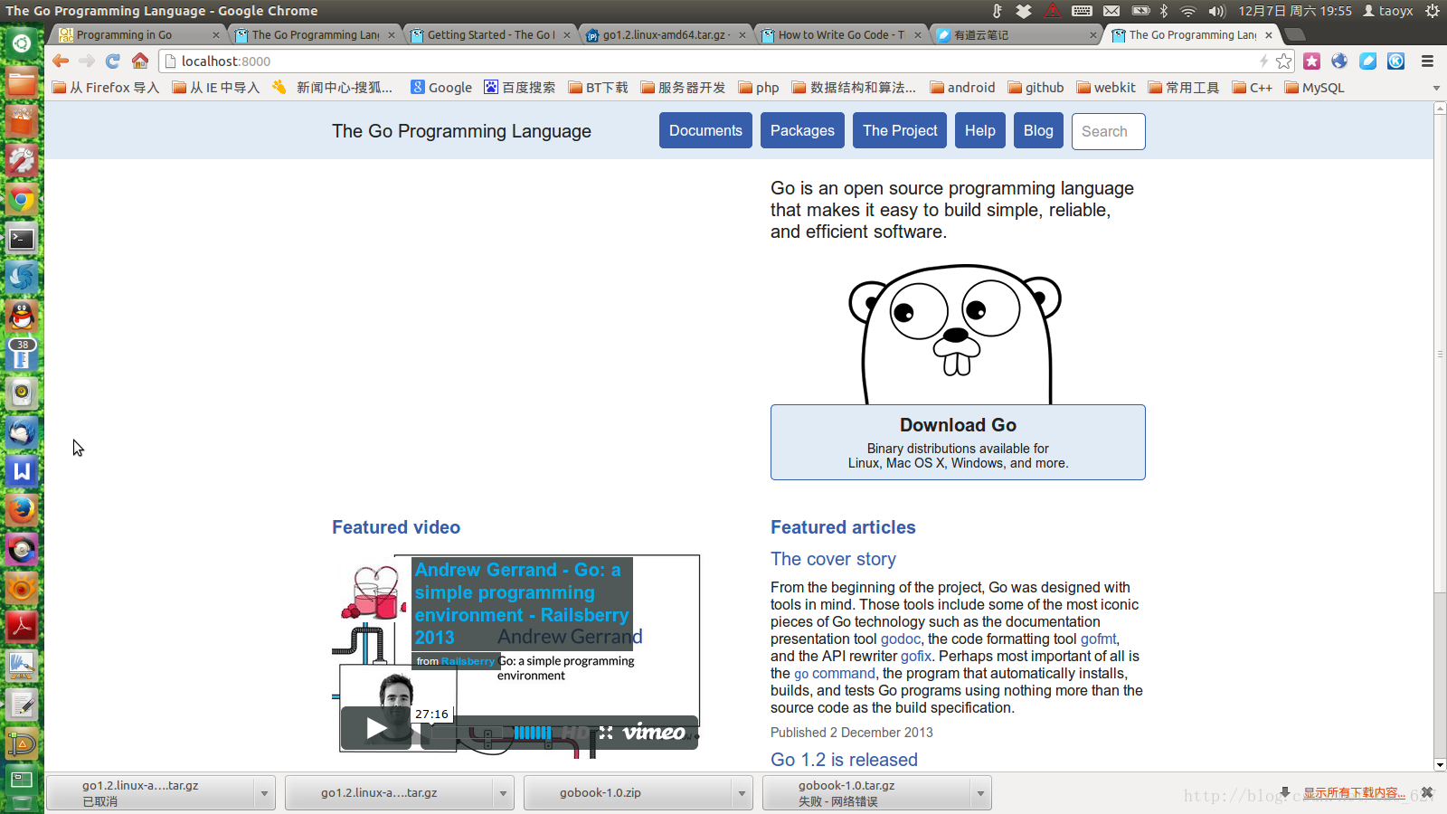Image resolution: width=1447 pixels, height=814 pixels.
Task: Open the Go 1.2 is released article
Action: click(x=844, y=760)
